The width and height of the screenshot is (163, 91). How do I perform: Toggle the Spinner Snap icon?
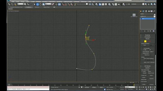tap(72, 4)
